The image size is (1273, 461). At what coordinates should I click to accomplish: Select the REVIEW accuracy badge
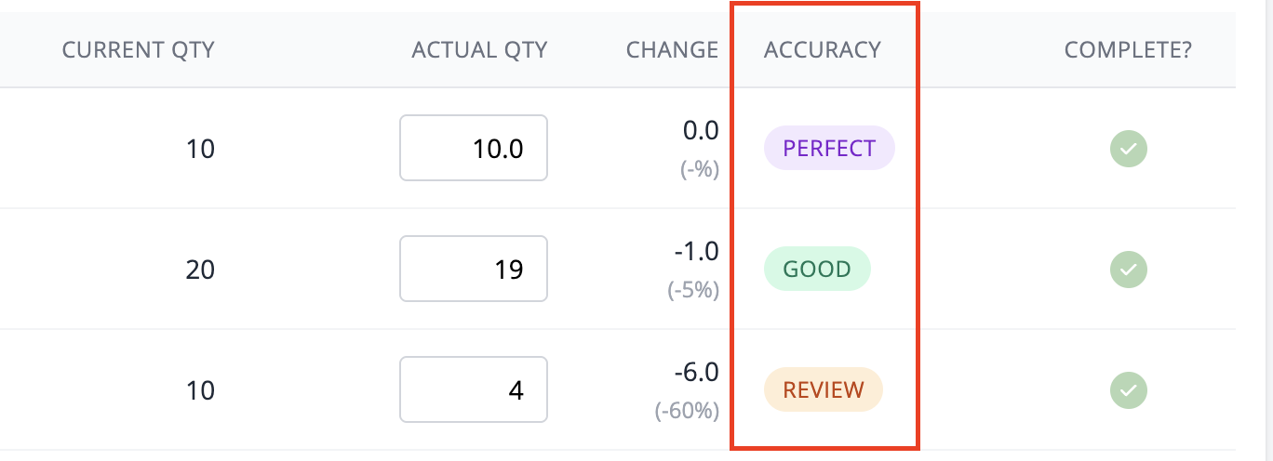click(824, 389)
